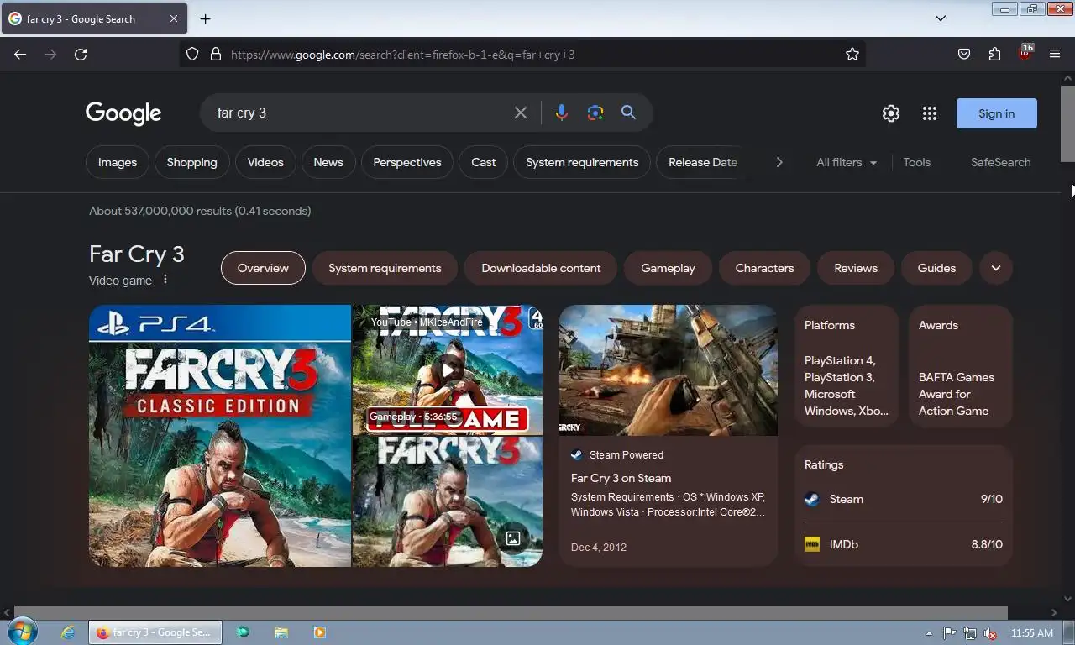
Task: Start voice search with microphone icon
Action: pos(561,113)
